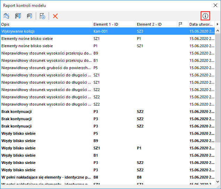
Task: Select the fully visible W pełni nakładające się elementy row
Action: coord(108,177)
